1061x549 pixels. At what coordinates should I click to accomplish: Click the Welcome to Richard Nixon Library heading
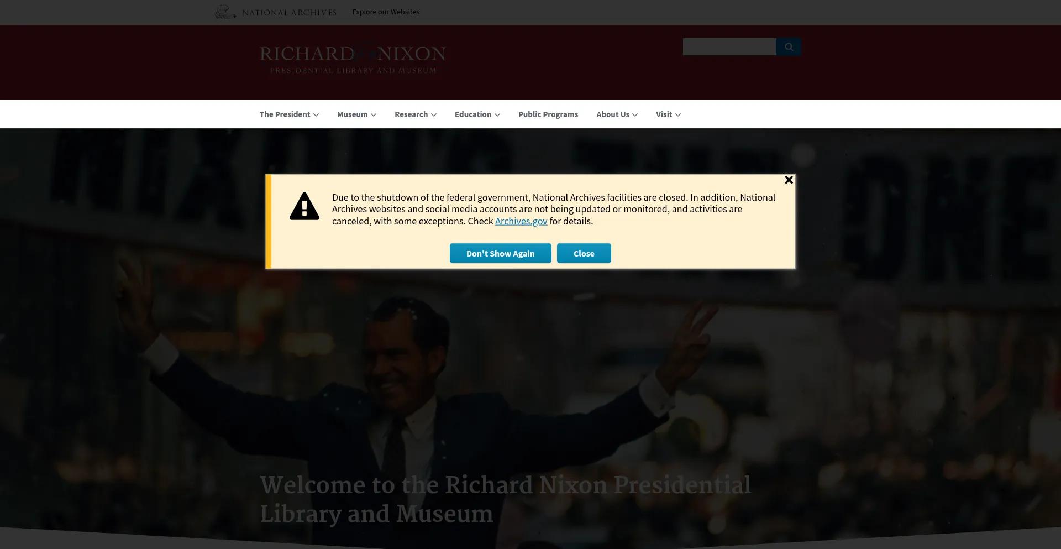click(505, 499)
